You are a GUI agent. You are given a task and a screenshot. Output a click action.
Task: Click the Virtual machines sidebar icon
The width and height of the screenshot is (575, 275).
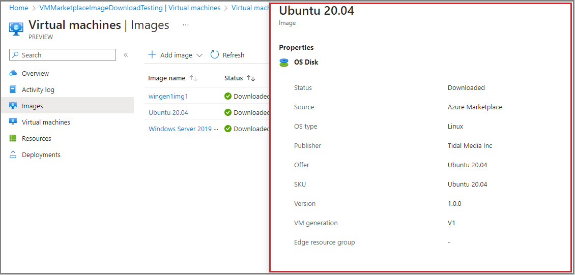click(x=13, y=122)
